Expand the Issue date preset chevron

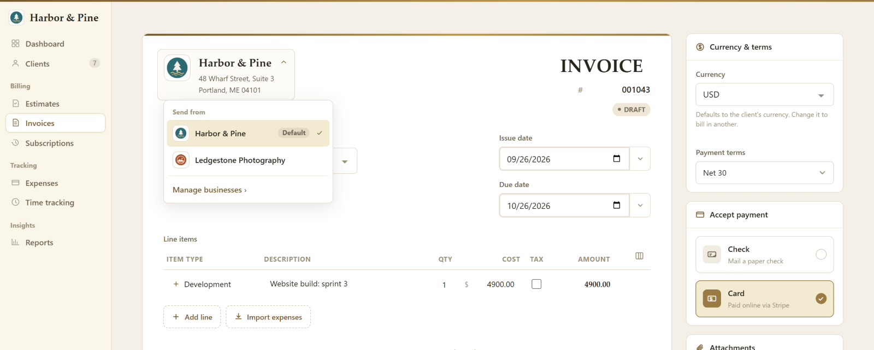640,159
